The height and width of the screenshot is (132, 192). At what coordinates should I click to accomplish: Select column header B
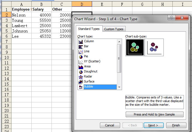(x=41, y=4)
